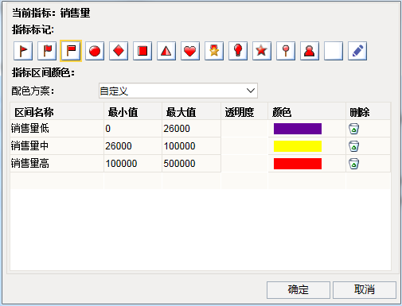Click the 透明度 cell of 销售量高
The height and width of the screenshot is (306, 402).
[244, 164]
